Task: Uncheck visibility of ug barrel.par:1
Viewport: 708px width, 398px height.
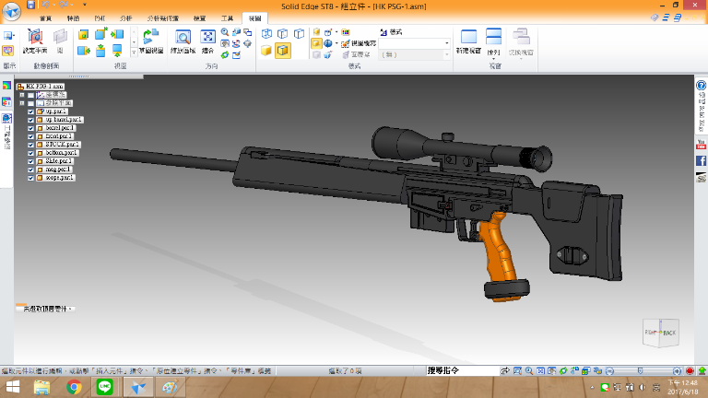Action: [x=30, y=120]
